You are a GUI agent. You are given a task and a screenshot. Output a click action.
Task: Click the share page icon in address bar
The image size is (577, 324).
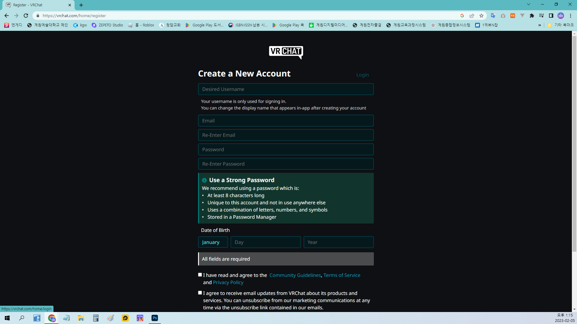472,16
